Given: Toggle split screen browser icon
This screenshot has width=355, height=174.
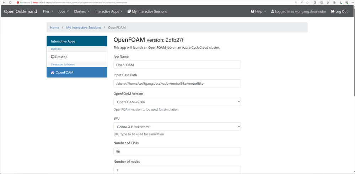Looking at the screenshot, I should [322, 2].
